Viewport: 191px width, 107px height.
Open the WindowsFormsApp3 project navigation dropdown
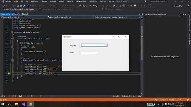point(46,17)
